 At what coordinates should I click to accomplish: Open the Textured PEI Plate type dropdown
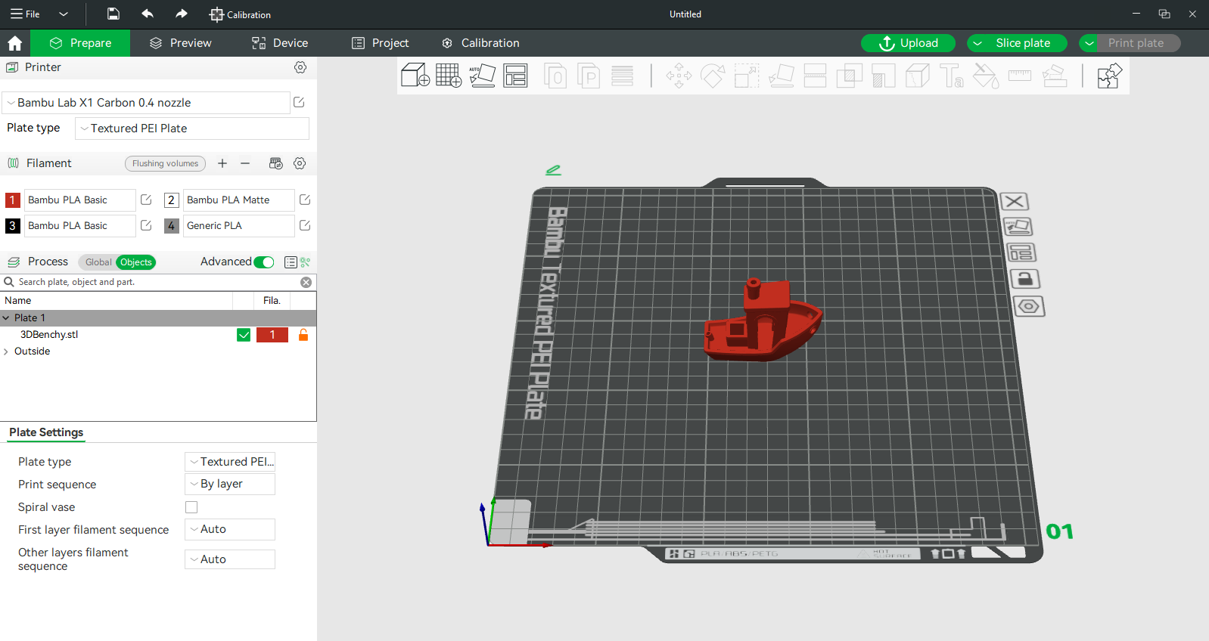pos(192,129)
